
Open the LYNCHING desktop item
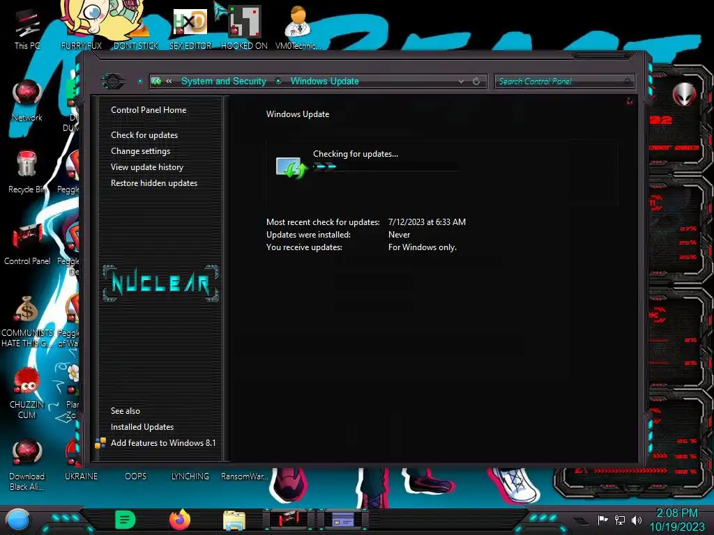(190, 476)
